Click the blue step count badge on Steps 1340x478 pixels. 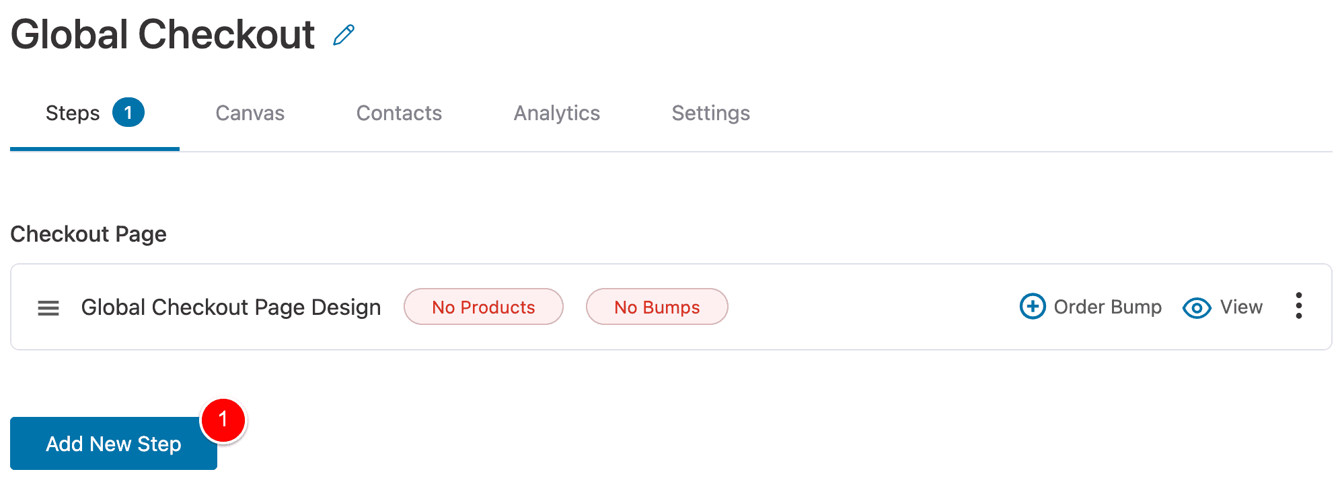pos(128,112)
